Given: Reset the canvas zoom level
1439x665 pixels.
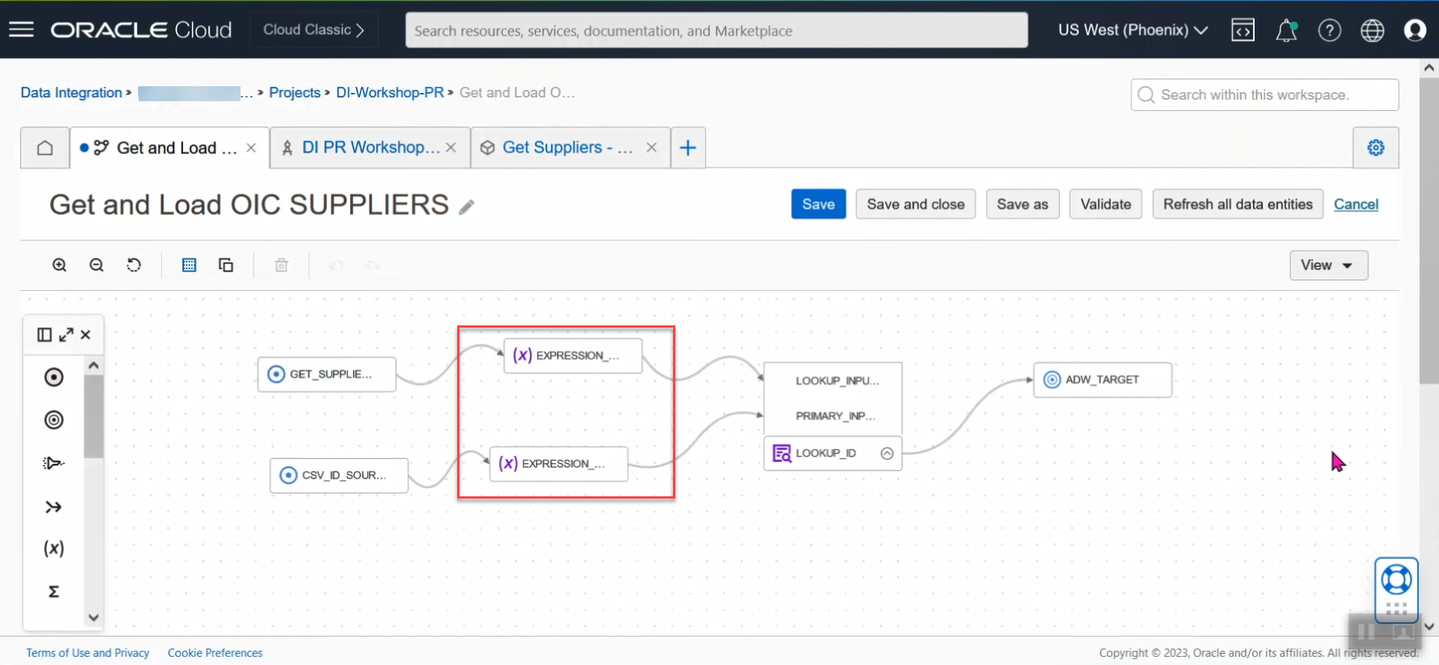Looking at the screenshot, I should point(134,265).
